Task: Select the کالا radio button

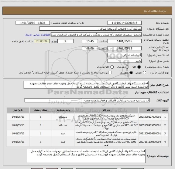Action: tap(139, 67)
